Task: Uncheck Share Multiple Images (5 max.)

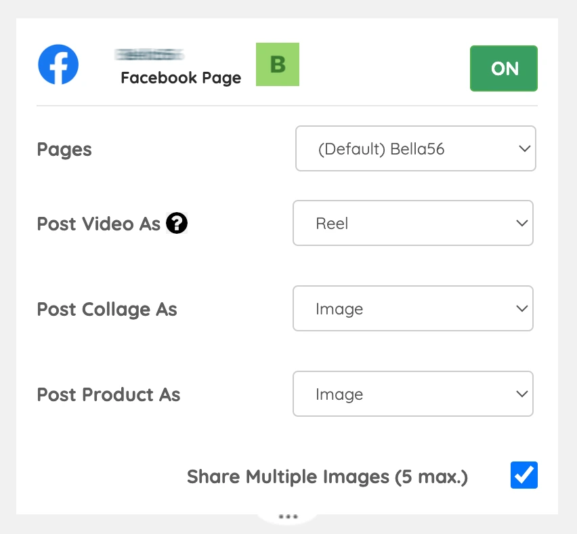Action: click(523, 475)
